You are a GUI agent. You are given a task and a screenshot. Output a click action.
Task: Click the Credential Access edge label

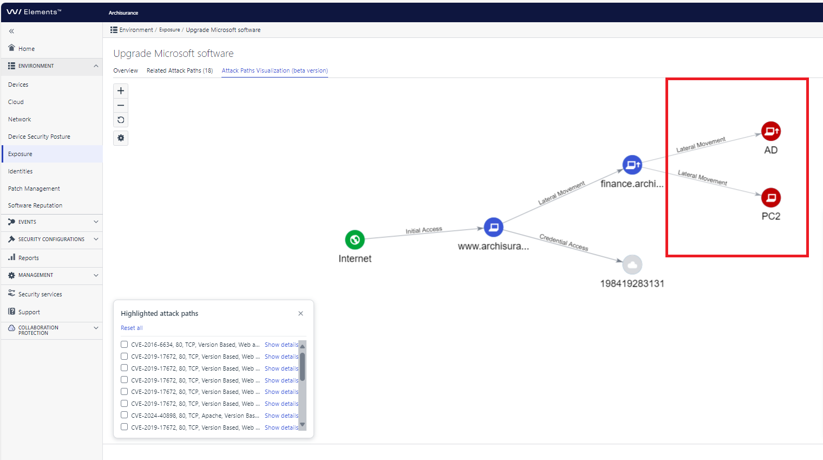[564, 242]
